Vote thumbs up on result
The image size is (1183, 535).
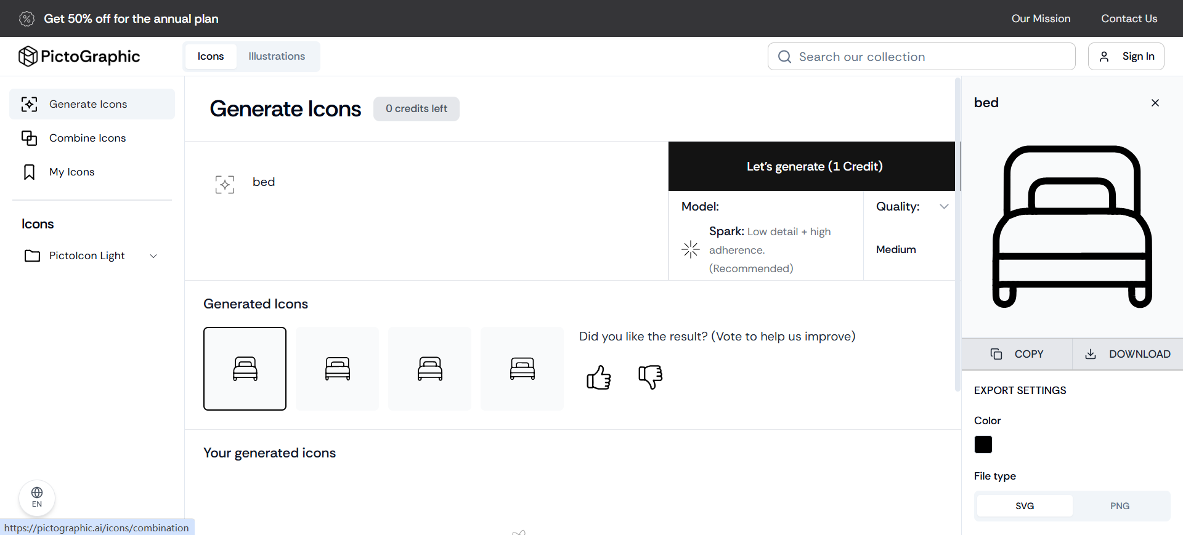[599, 377]
